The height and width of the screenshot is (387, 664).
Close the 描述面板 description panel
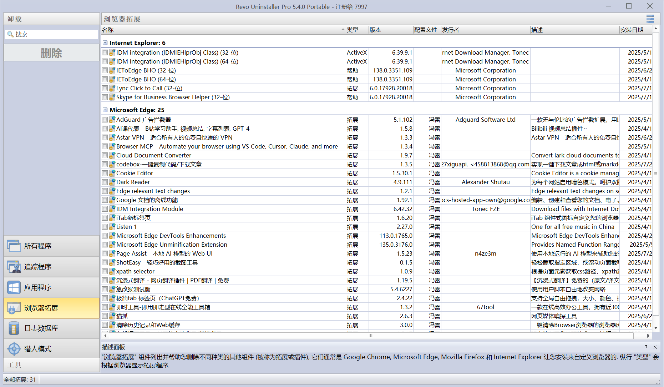pyautogui.click(x=655, y=347)
